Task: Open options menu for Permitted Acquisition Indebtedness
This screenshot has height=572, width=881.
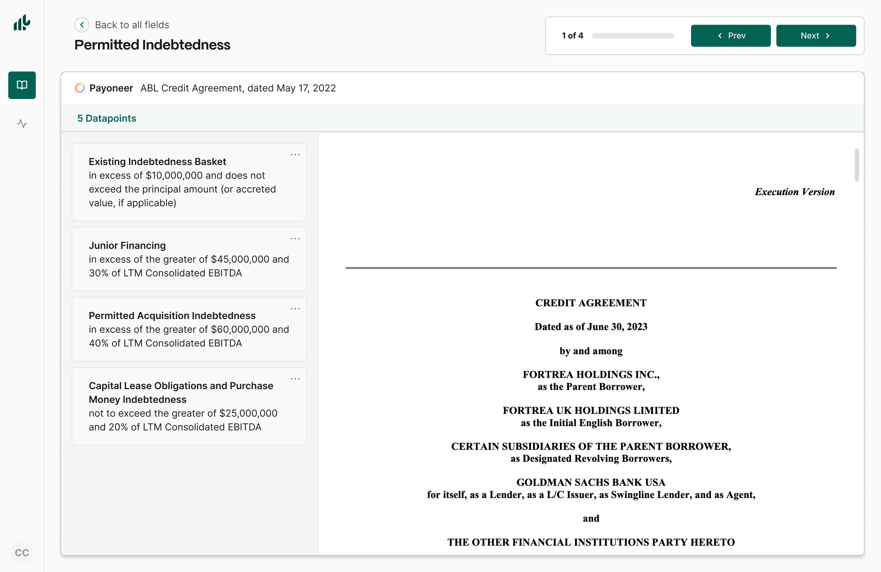Action: 295,309
